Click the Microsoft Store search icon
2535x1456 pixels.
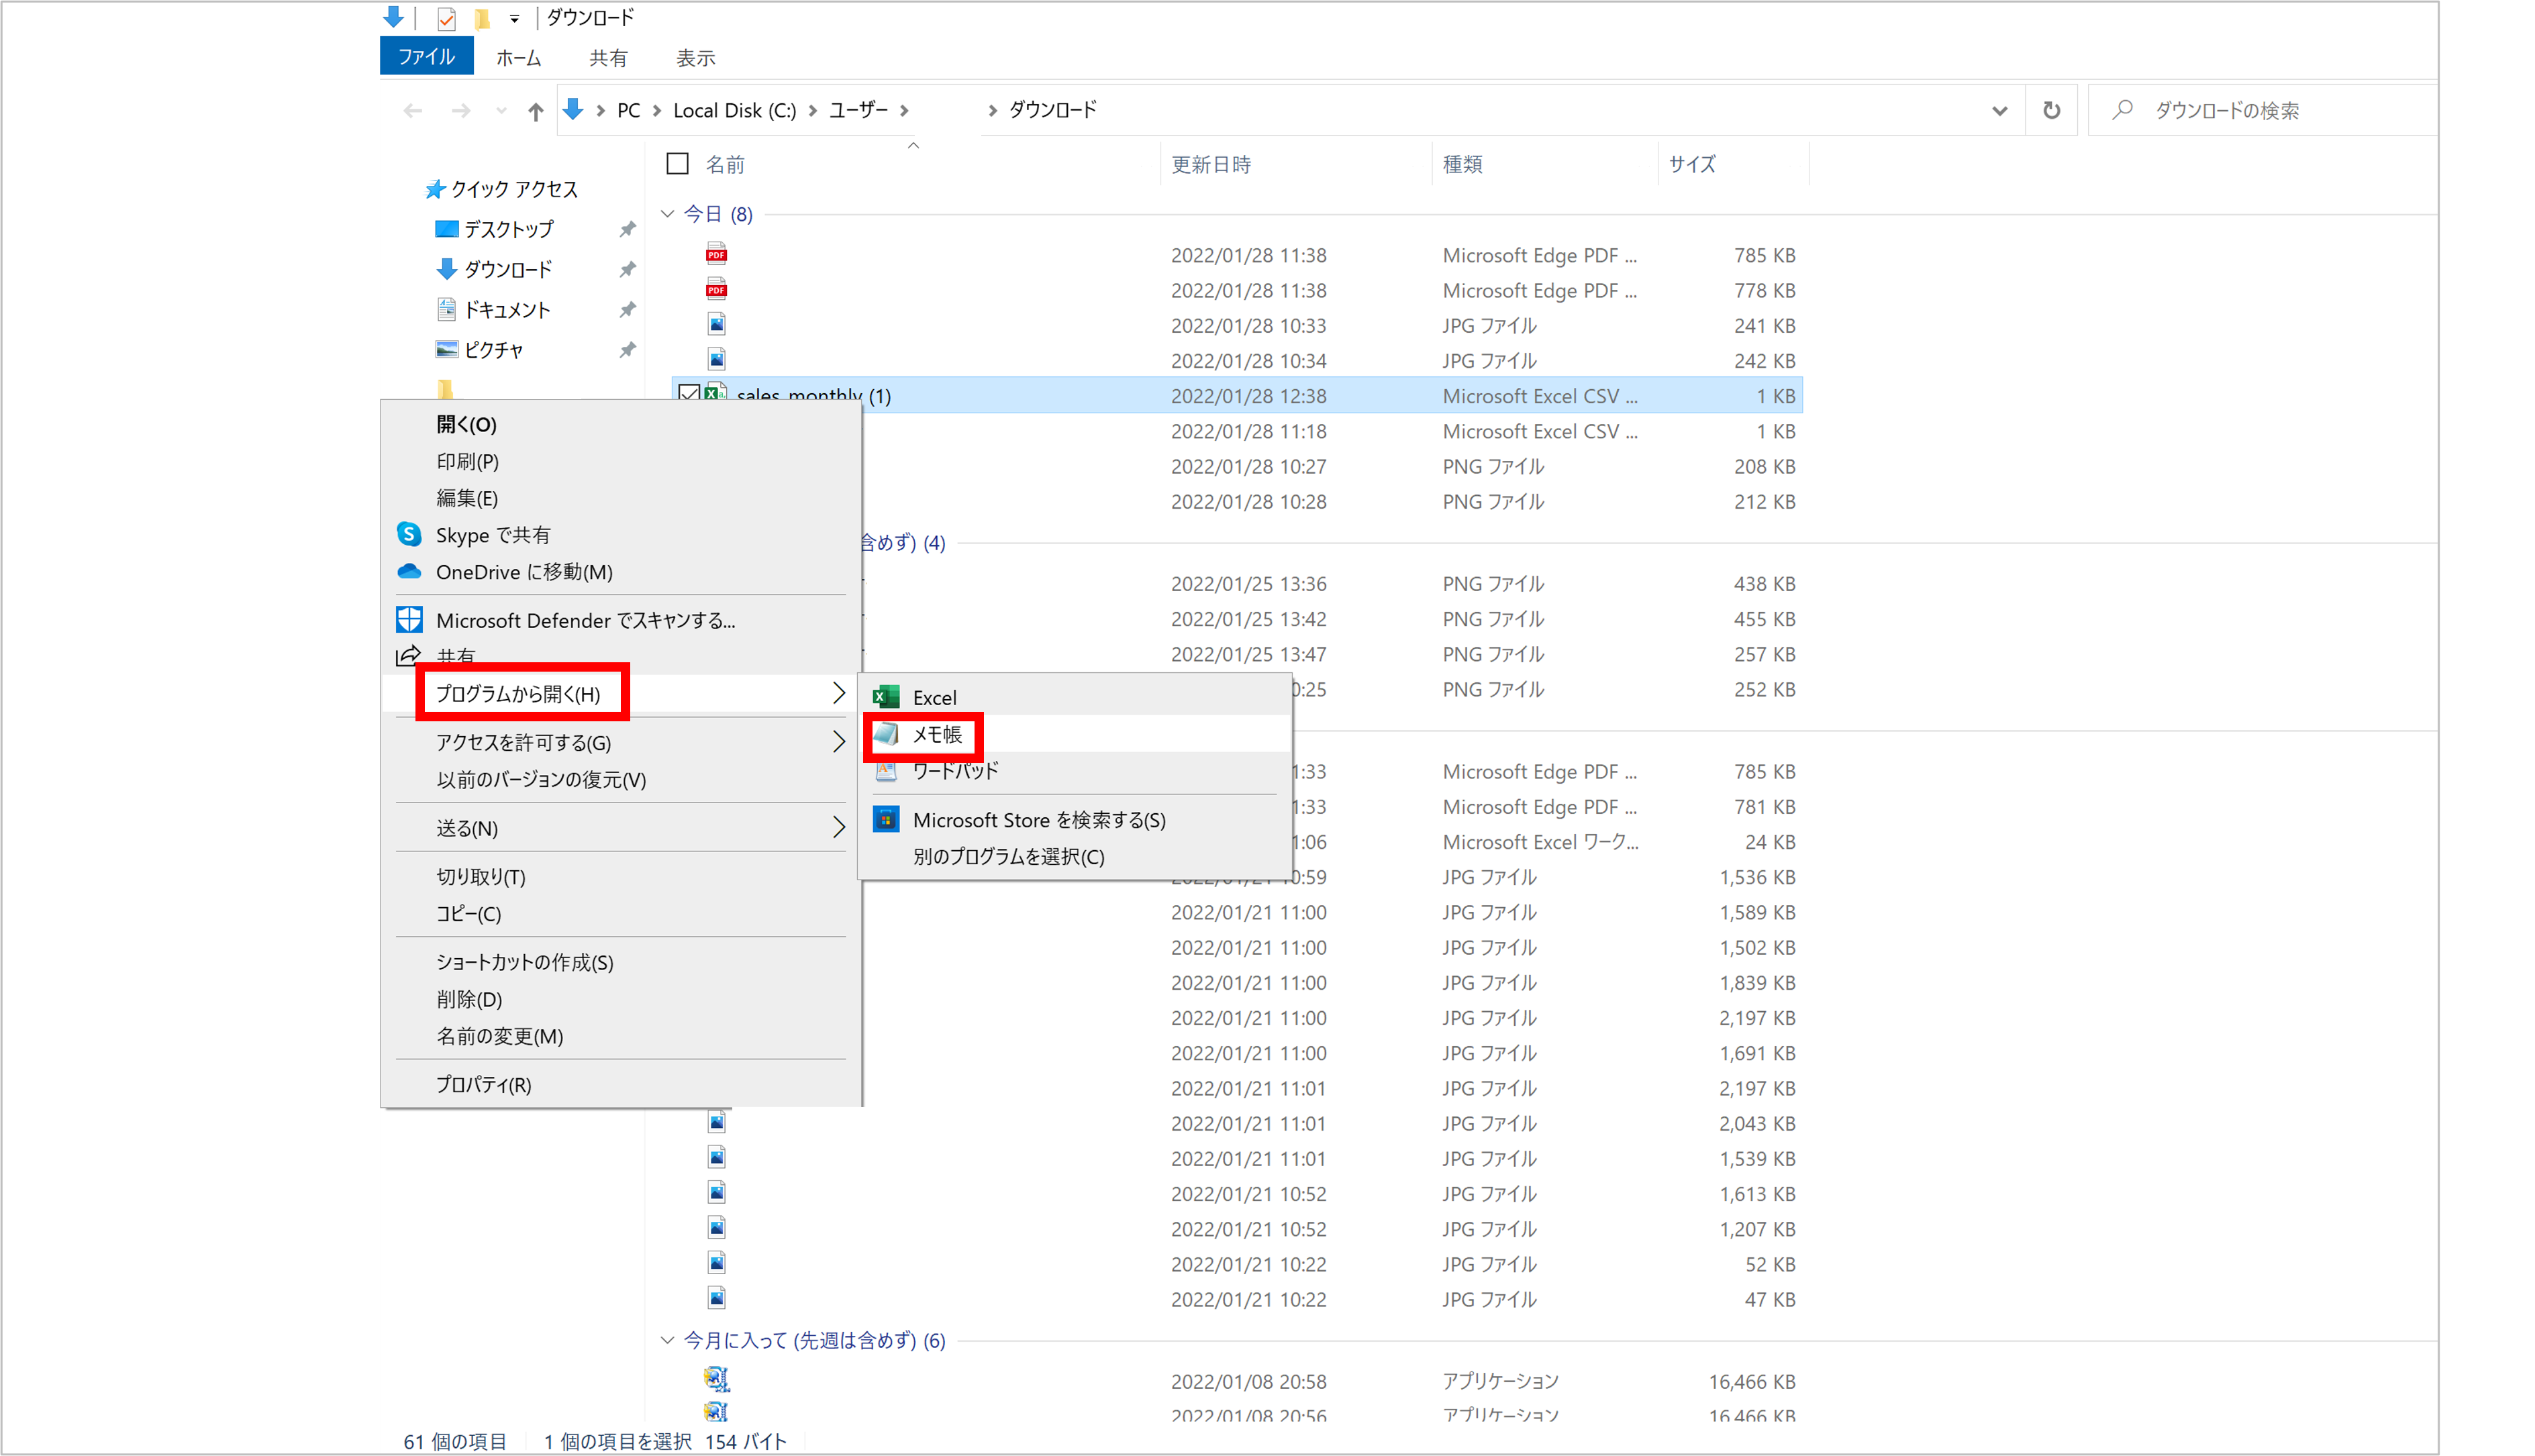tap(886, 820)
